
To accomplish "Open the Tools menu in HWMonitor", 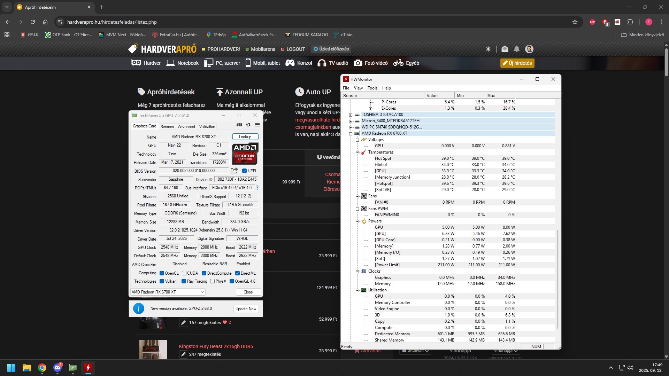I will [x=372, y=88].
